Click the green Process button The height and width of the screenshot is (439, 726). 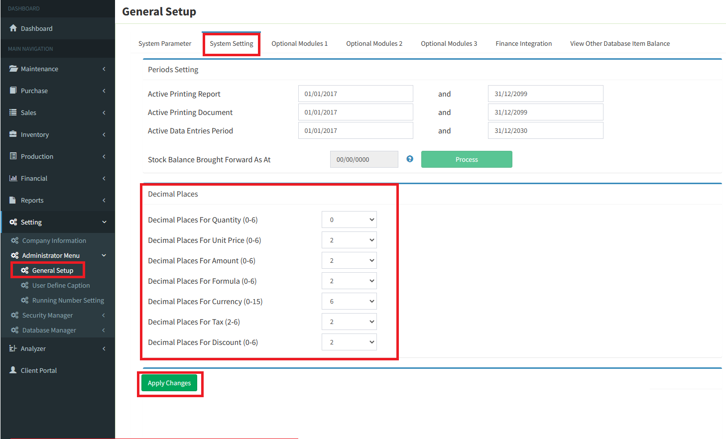coord(467,159)
